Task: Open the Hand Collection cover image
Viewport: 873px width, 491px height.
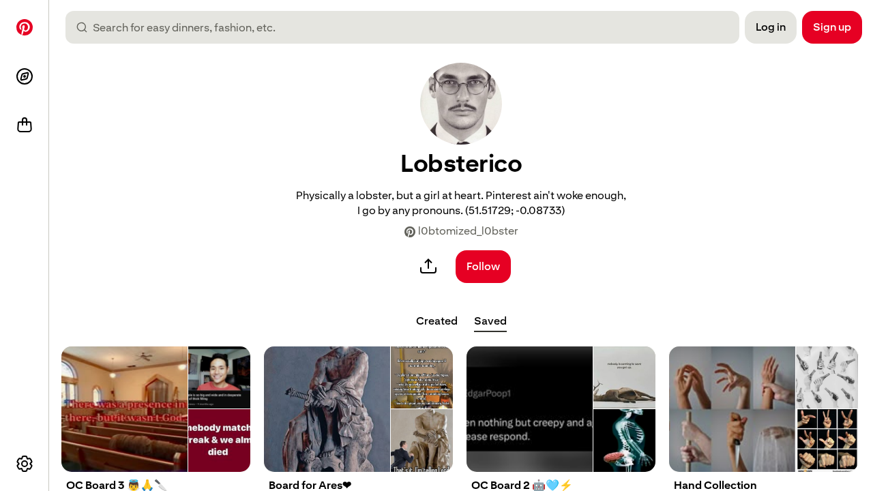Action: pos(763,409)
